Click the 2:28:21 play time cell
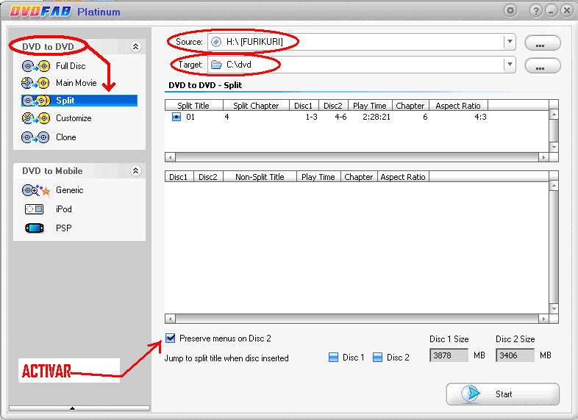This screenshot has height=420, width=578. (377, 117)
